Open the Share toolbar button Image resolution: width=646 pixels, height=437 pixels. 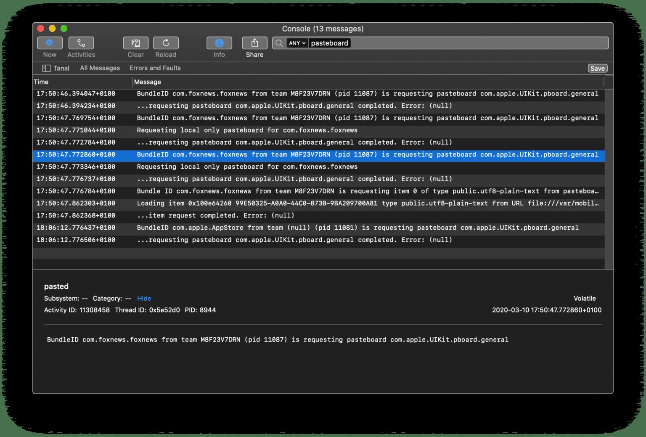click(x=254, y=43)
